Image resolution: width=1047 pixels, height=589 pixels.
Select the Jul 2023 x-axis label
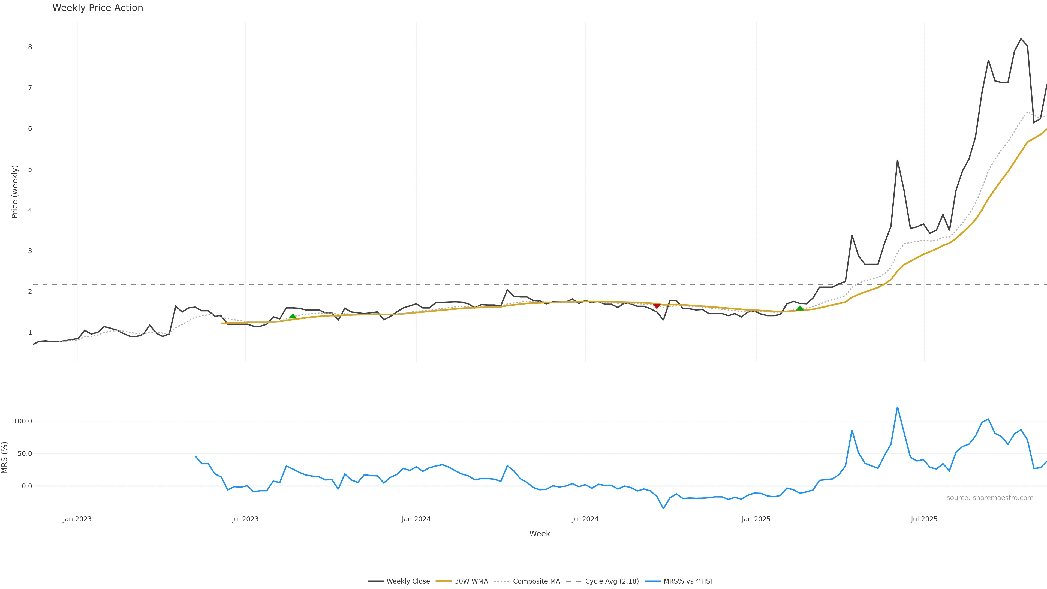click(245, 519)
